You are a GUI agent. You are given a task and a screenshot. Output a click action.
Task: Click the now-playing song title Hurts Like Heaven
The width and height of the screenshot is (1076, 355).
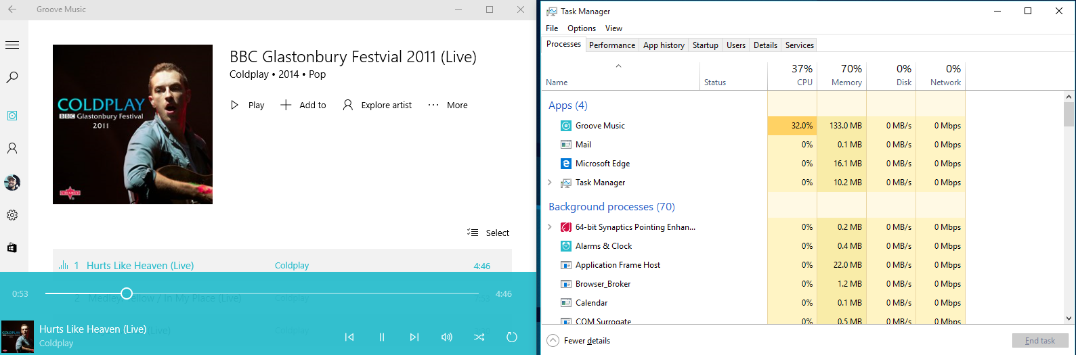coord(93,329)
